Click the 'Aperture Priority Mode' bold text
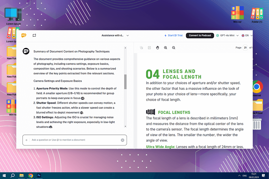Image resolution: width=269 pixels, height=179 pixels. [x=52, y=88]
